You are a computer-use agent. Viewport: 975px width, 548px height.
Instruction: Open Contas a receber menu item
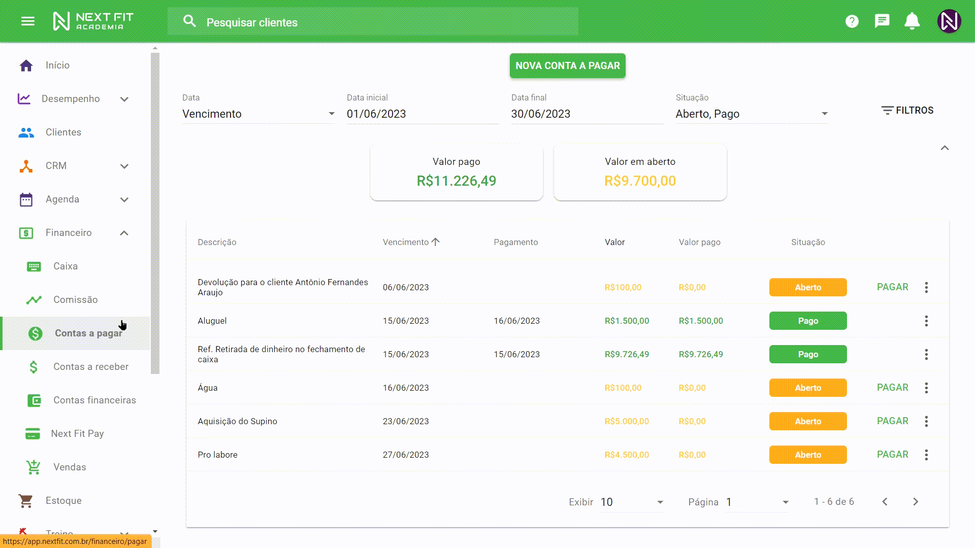click(90, 367)
